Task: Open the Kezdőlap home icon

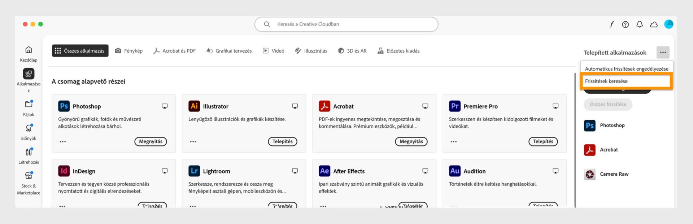Action: 29,50
